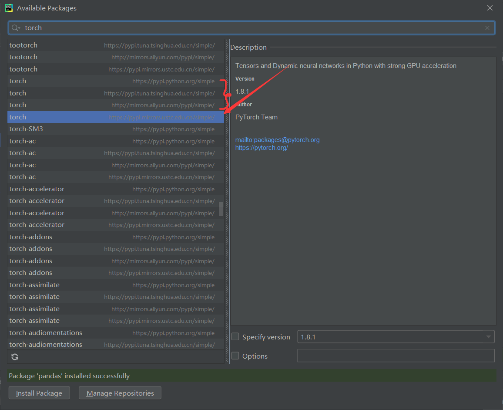
Task: Open the https://pytorch.org/ link
Action: point(262,148)
